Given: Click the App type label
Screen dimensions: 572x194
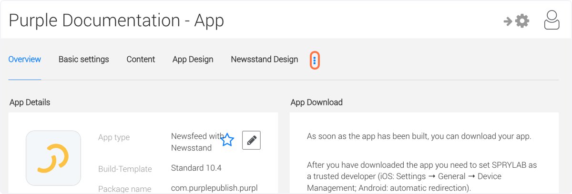Looking at the screenshot, I should pos(114,137).
